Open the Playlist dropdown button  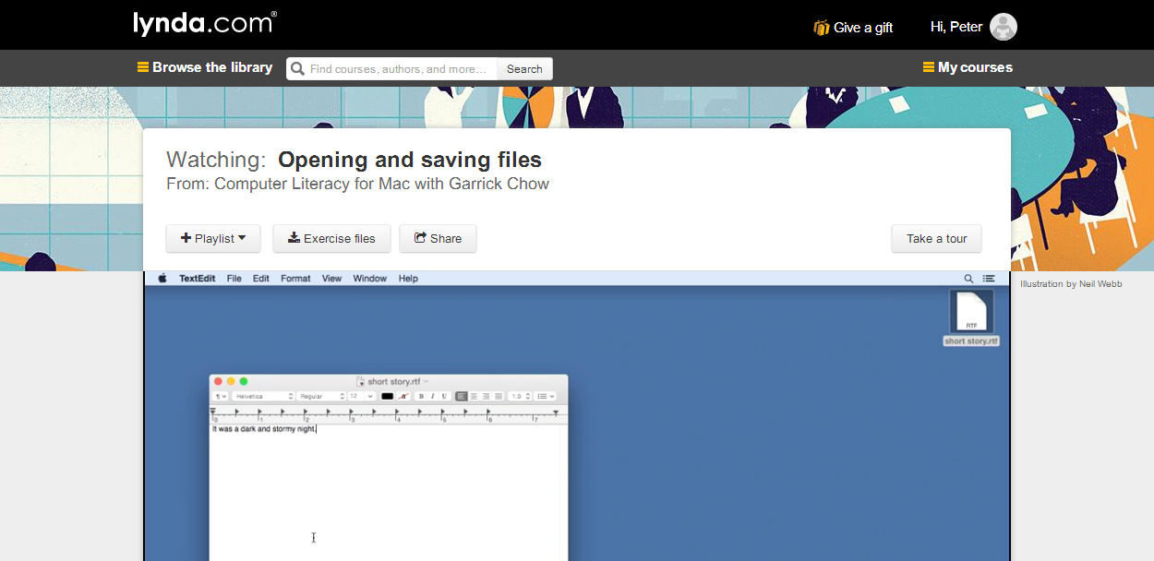pyautogui.click(x=213, y=238)
